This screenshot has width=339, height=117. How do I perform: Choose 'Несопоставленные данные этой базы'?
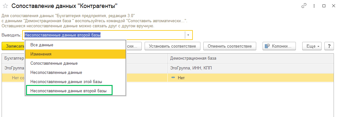75,82
